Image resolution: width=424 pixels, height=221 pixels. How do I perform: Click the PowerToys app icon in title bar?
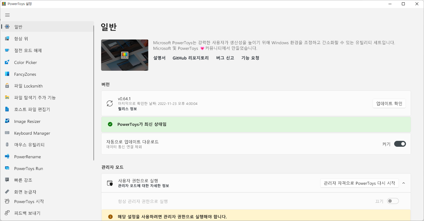coord(4,4)
